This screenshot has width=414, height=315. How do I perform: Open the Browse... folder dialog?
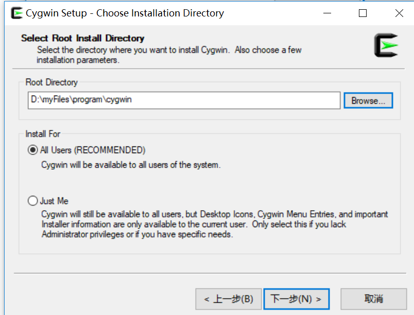pyautogui.click(x=368, y=101)
